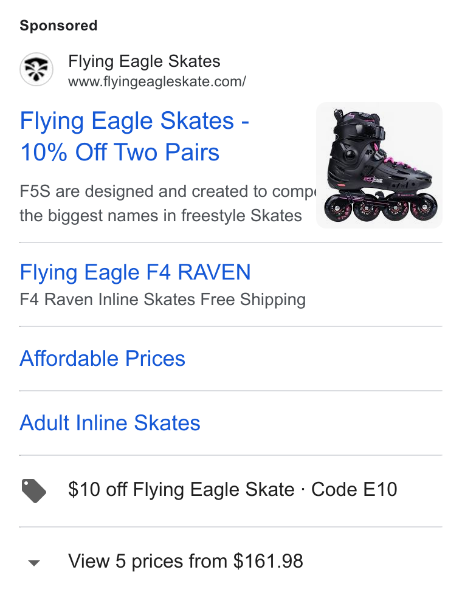
Task: Select the $10 off Code E10 promotion
Action: point(231,491)
